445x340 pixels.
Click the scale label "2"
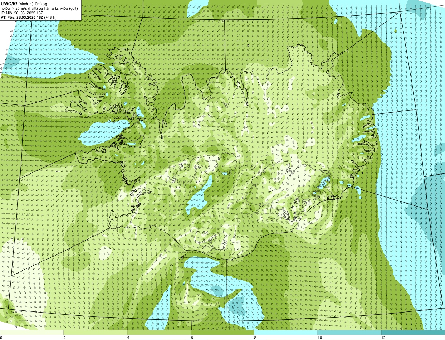[65, 338]
